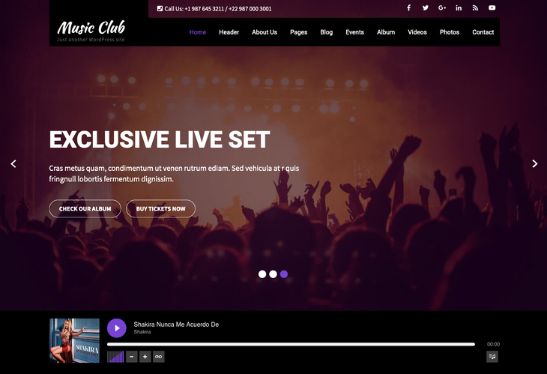Open the LinkedIn icon in header

[x=459, y=7]
